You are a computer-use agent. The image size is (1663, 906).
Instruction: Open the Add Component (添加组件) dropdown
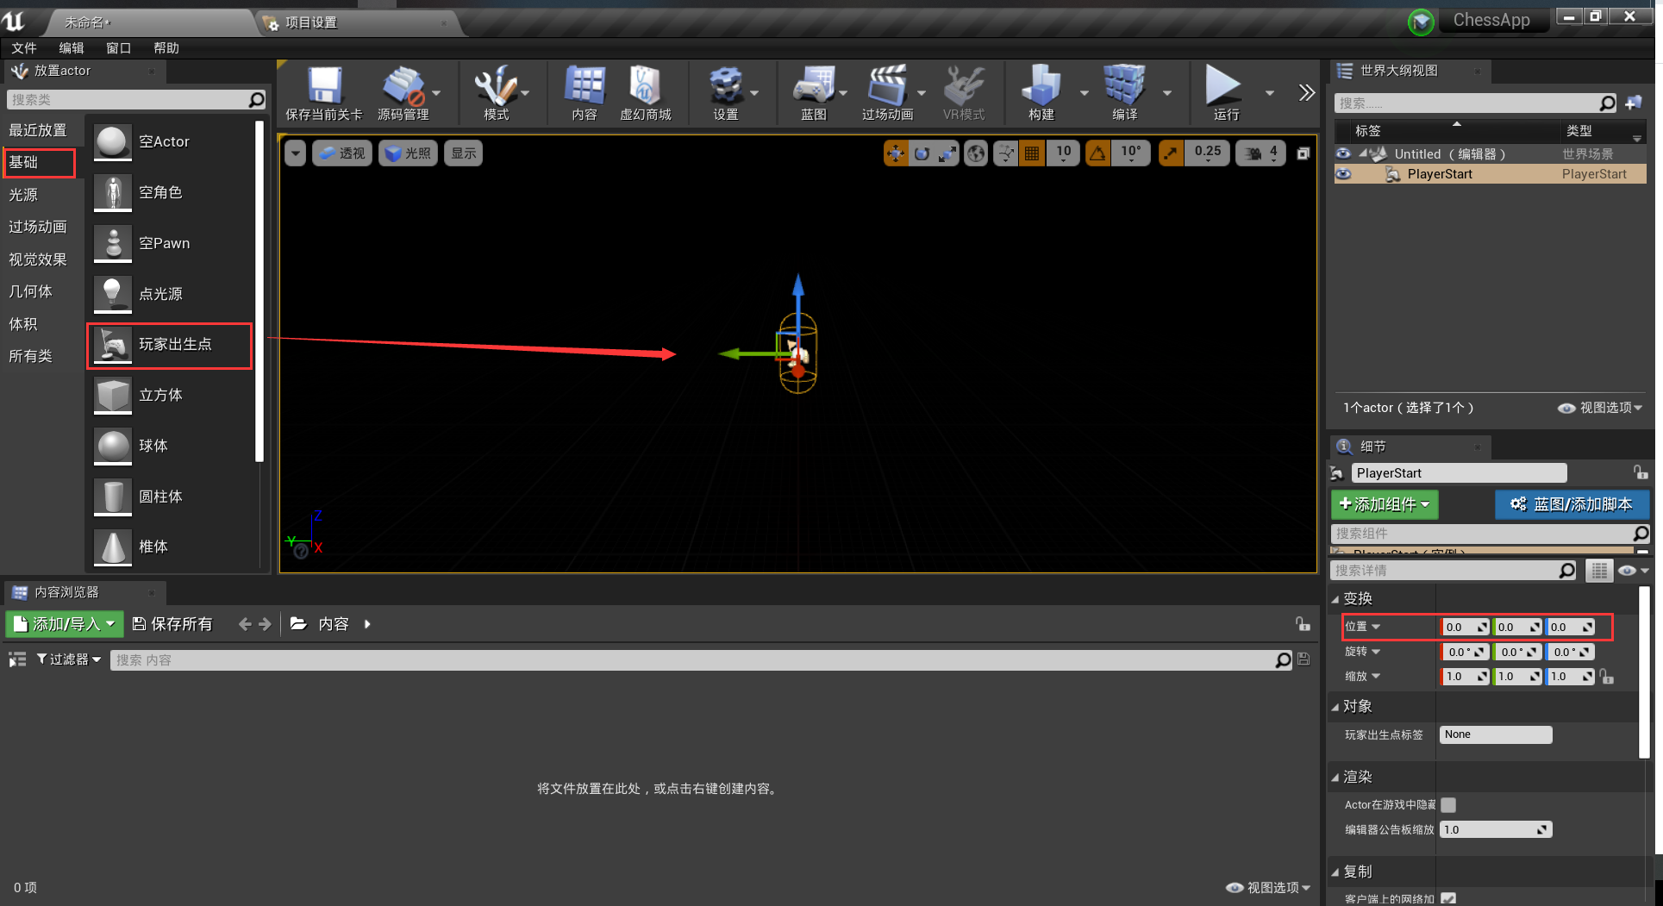(x=1384, y=504)
